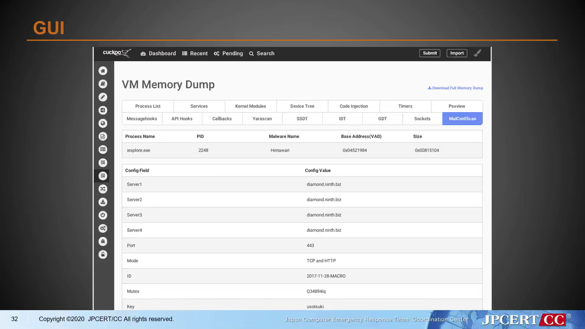Click the Config Value column header

pyautogui.click(x=318, y=171)
